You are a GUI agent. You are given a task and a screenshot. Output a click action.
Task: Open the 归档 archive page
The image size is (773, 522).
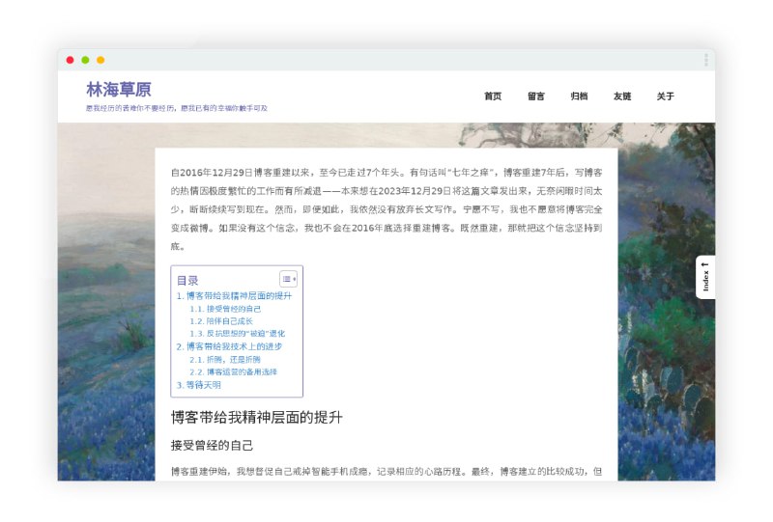(x=579, y=96)
